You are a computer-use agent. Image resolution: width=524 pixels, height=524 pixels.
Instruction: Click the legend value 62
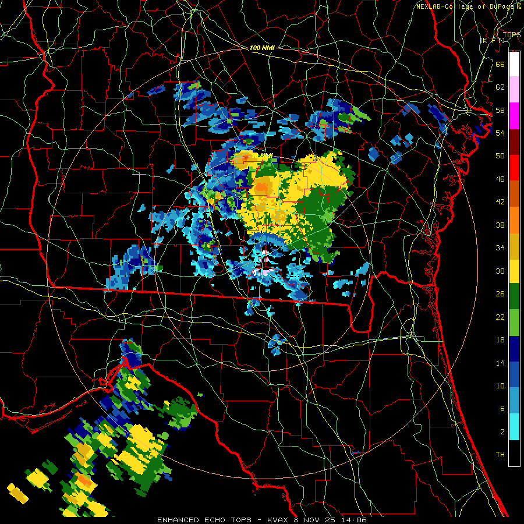click(x=500, y=87)
